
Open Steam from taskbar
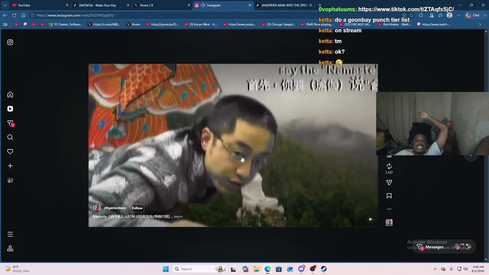[x=324, y=269]
